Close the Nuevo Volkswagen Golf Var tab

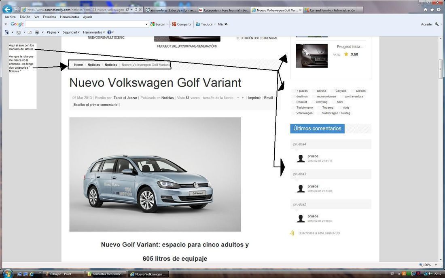click(x=301, y=10)
